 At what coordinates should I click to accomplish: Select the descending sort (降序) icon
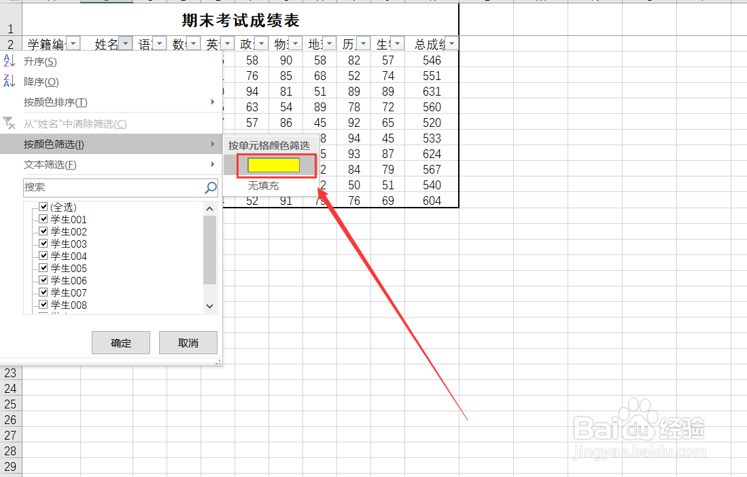point(10,81)
